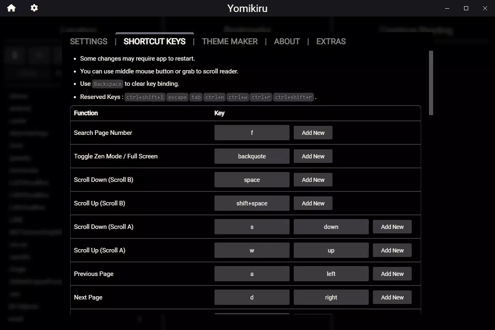Click the 'ctrl+n' reserved key

(214, 97)
